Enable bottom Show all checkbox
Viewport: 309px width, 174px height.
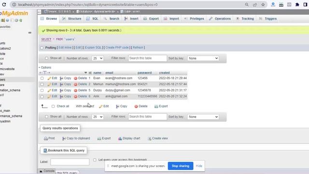point(46,116)
